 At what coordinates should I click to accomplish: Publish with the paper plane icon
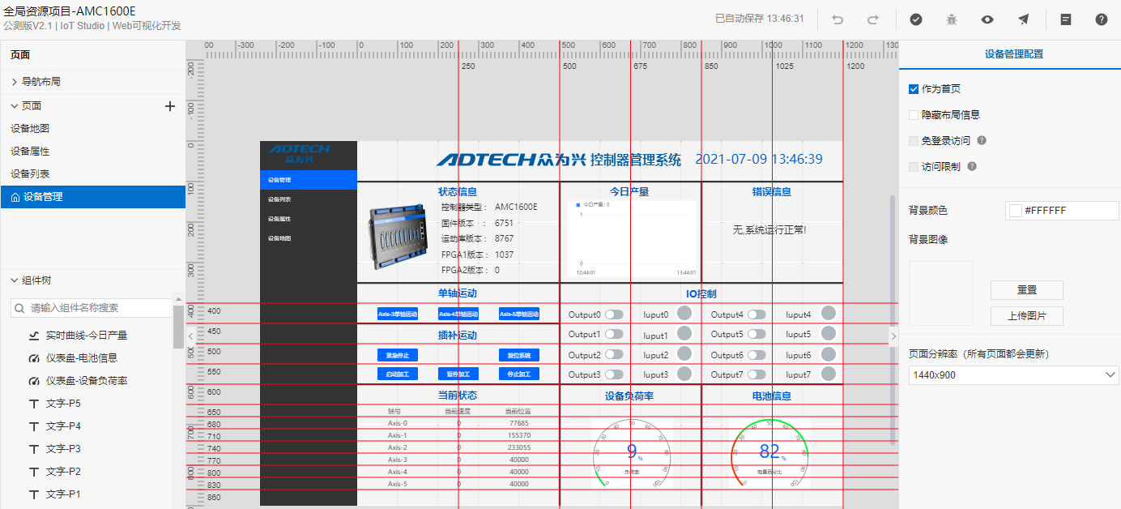pos(1024,19)
